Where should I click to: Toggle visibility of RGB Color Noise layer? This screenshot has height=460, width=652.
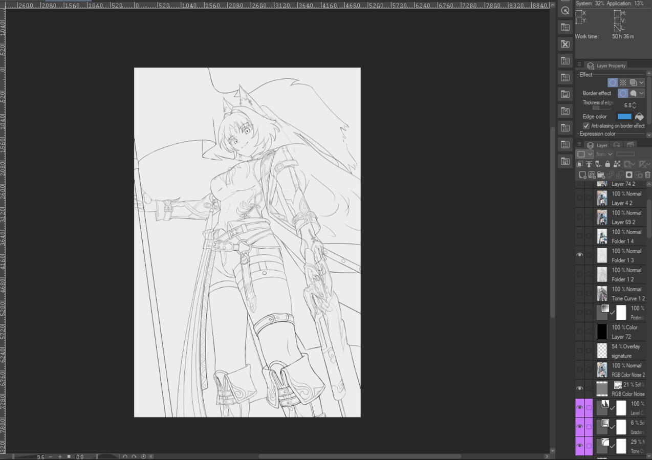point(580,388)
